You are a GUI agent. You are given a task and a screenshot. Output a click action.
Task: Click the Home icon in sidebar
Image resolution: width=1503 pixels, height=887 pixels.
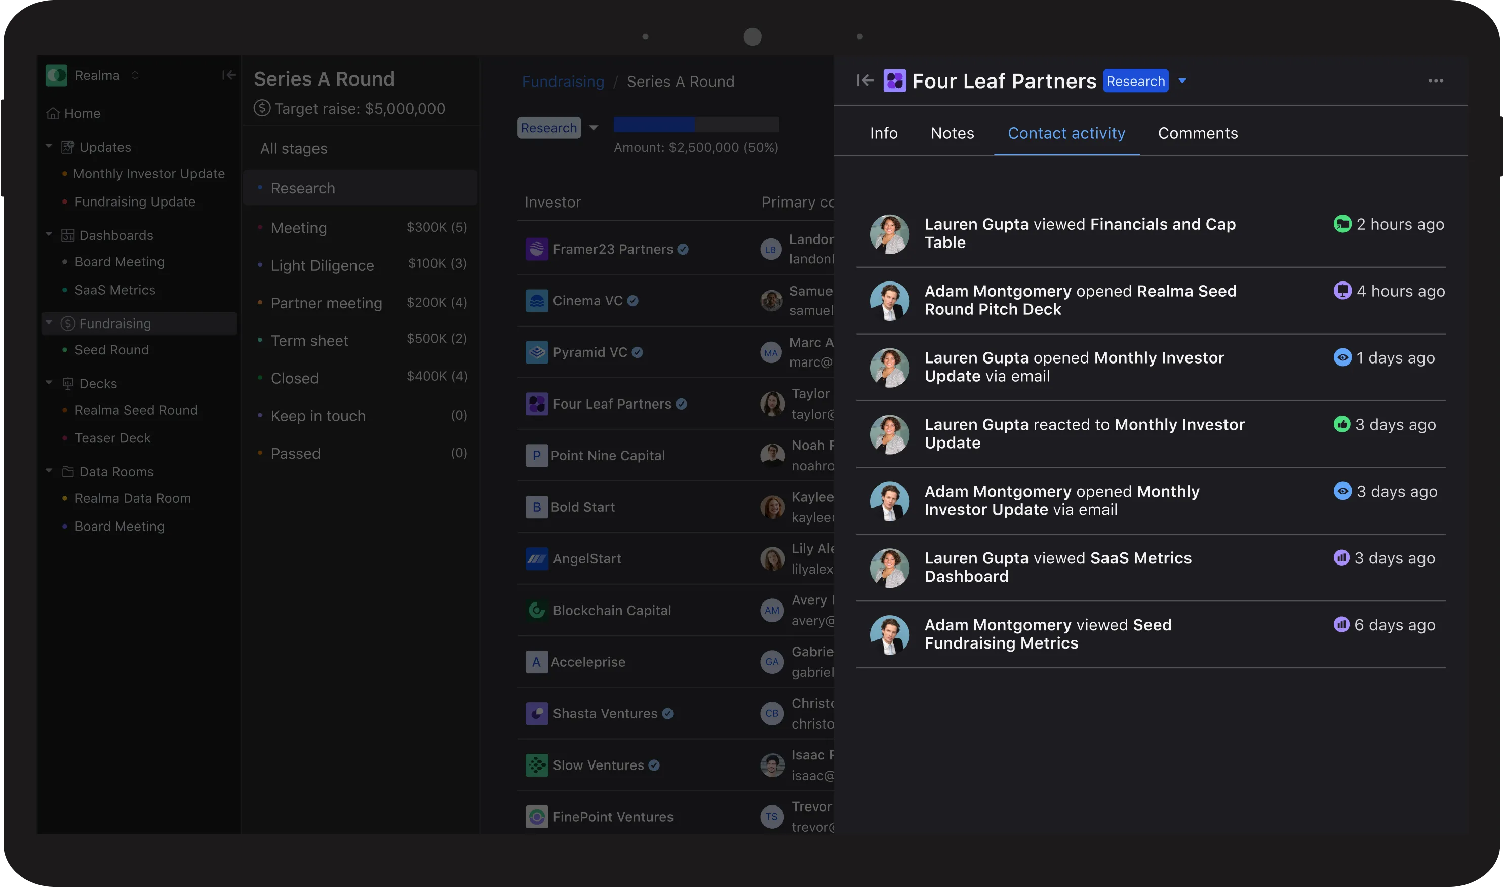pos(53,113)
